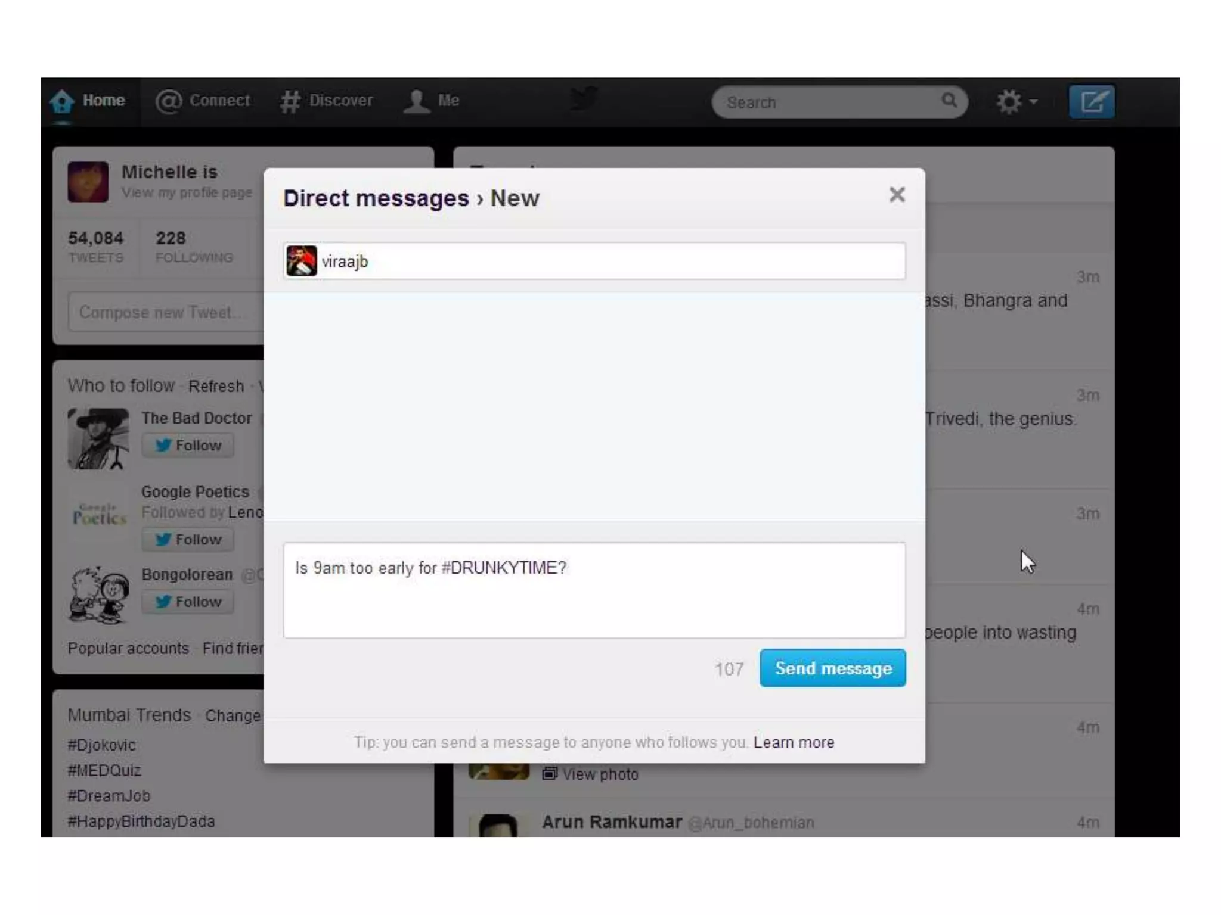Open the Learn more link

(793, 742)
